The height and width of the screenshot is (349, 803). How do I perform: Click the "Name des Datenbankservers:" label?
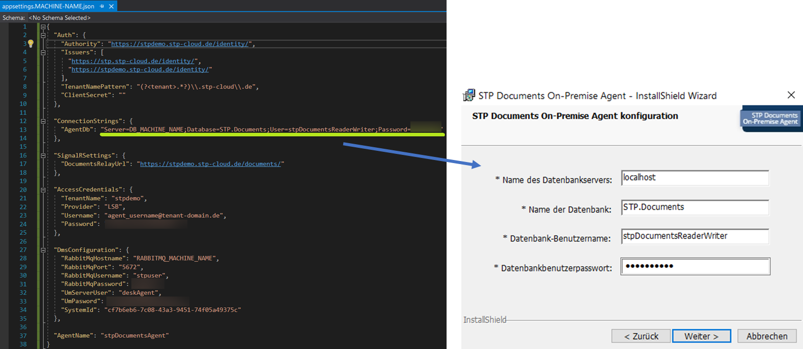pos(557,180)
